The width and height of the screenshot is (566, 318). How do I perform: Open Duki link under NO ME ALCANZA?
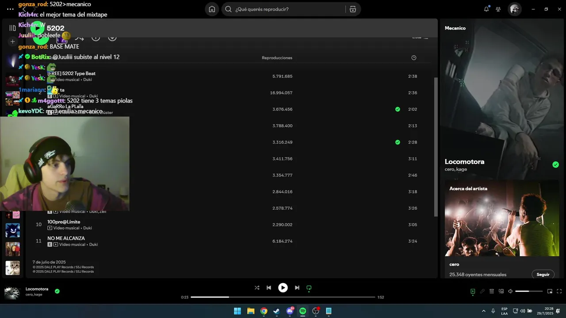93,244
